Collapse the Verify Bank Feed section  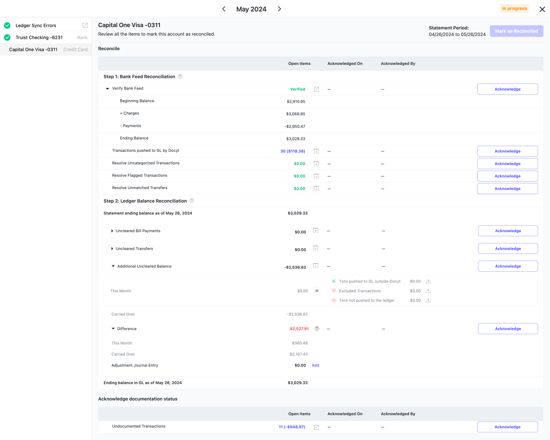108,89
